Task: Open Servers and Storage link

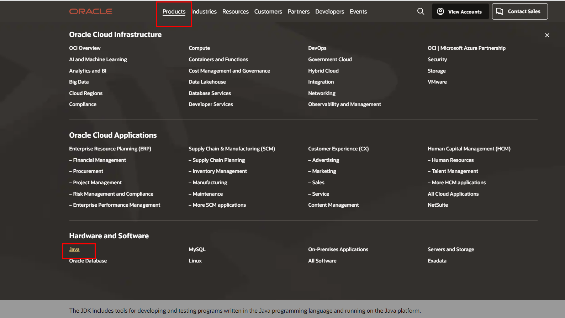Action: click(451, 249)
